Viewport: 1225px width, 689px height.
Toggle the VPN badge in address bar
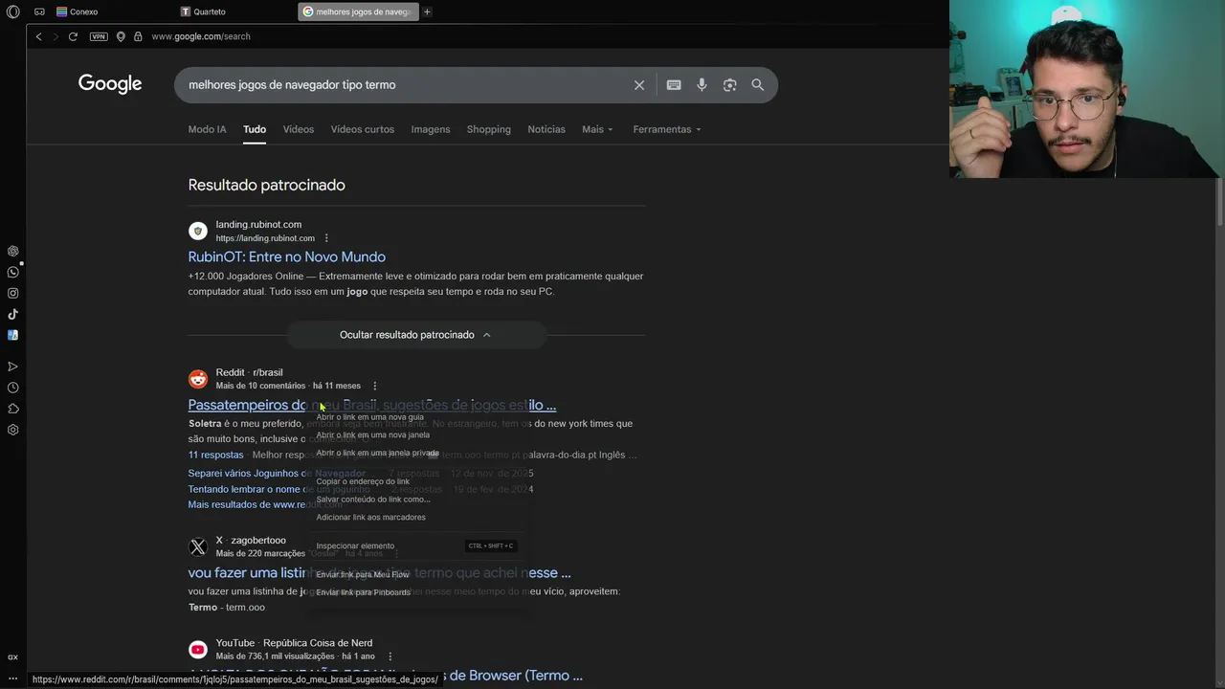pyautogui.click(x=99, y=36)
